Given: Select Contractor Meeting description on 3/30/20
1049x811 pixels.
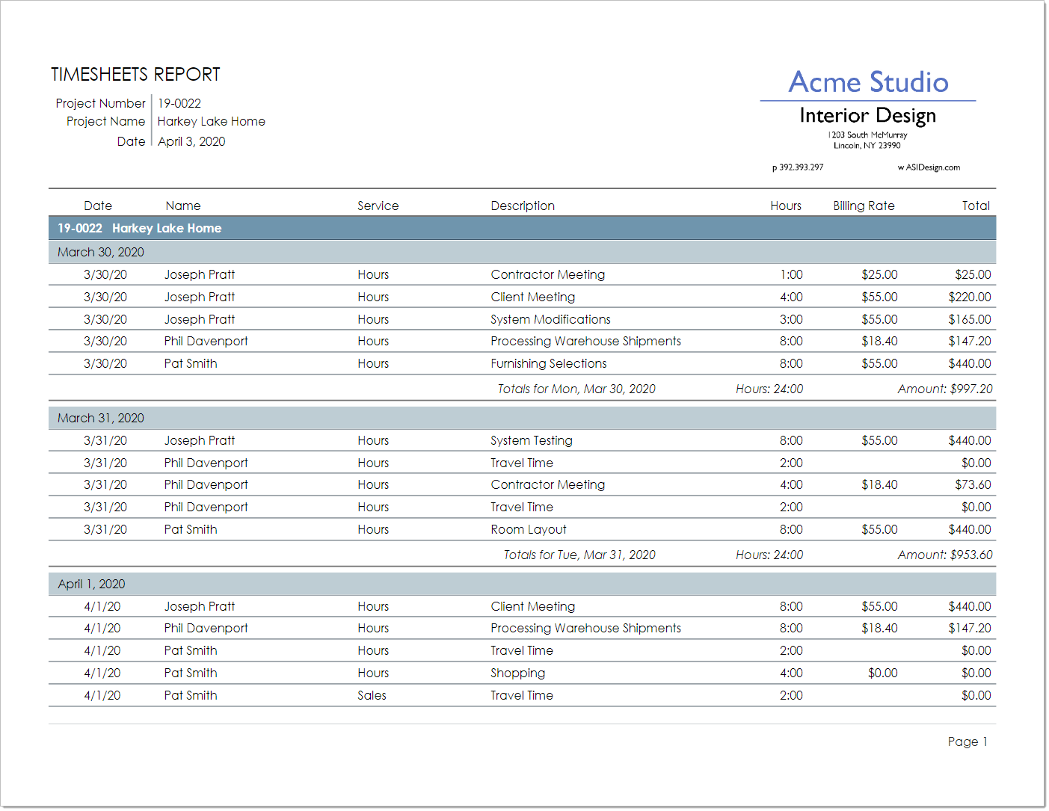Looking at the screenshot, I should click(x=548, y=274).
